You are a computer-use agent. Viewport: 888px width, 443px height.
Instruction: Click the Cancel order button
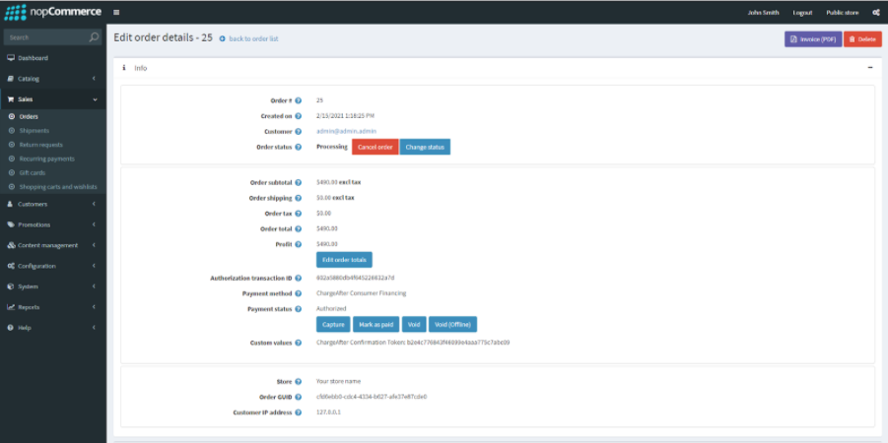coord(376,147)
